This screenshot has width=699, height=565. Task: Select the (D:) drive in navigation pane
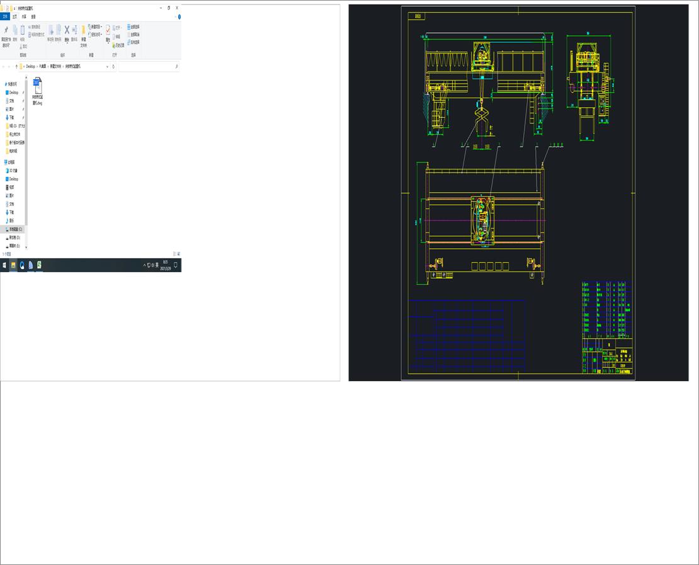[13, 237]
